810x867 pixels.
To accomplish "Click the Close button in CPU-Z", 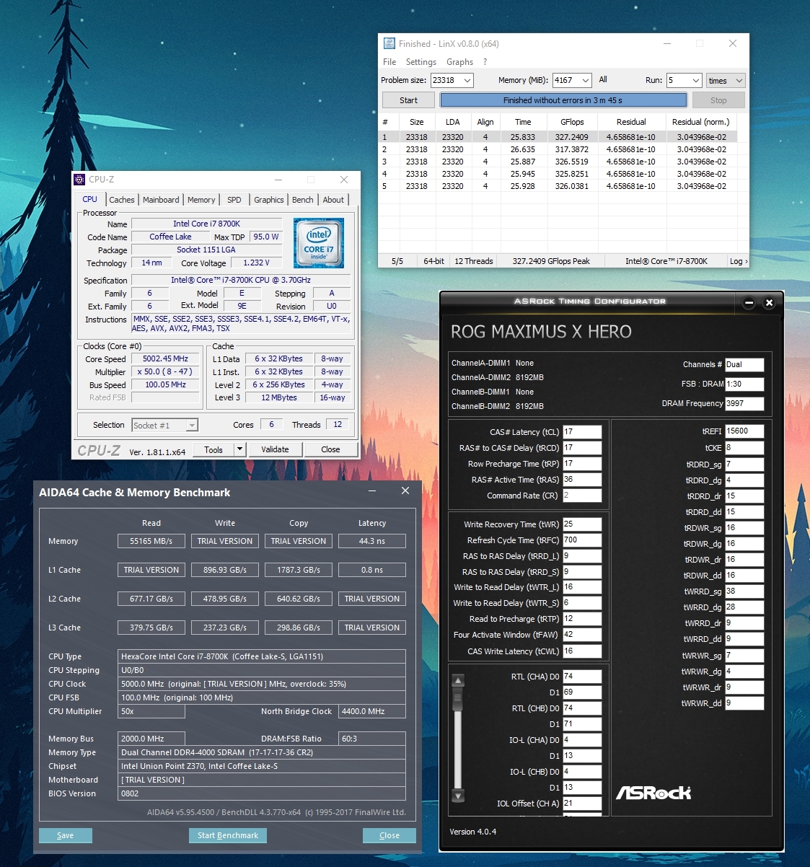I will (330, 449).
